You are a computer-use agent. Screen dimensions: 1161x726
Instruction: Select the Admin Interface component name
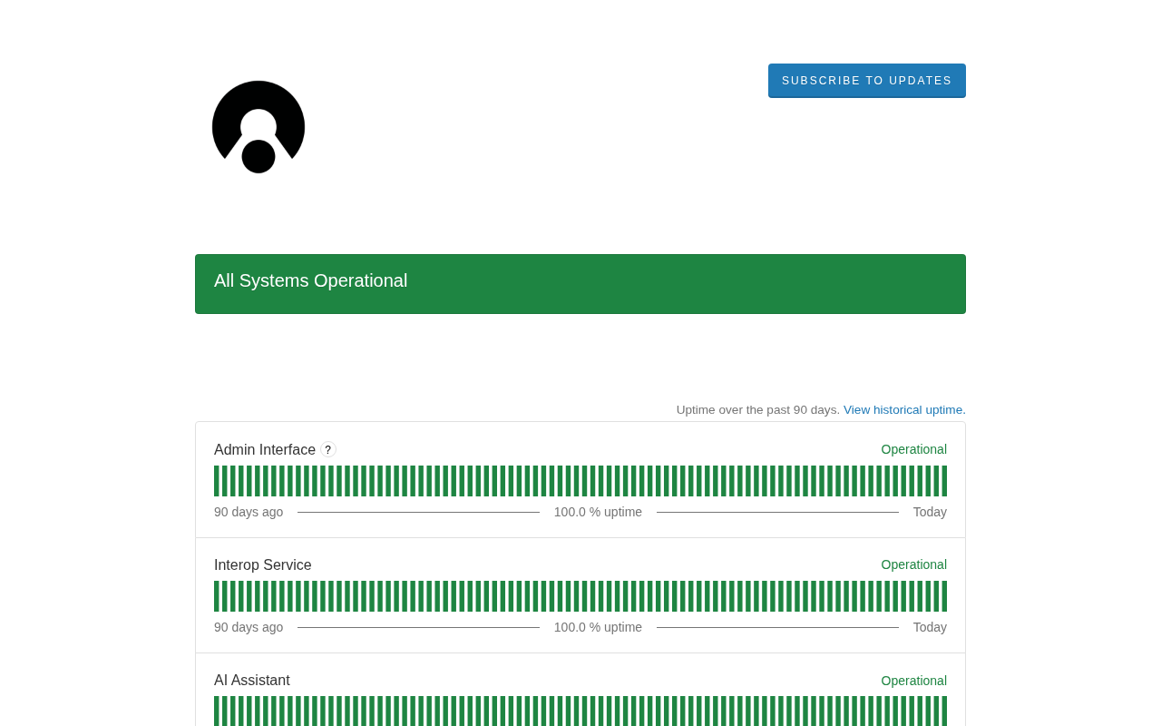point(265,450)
